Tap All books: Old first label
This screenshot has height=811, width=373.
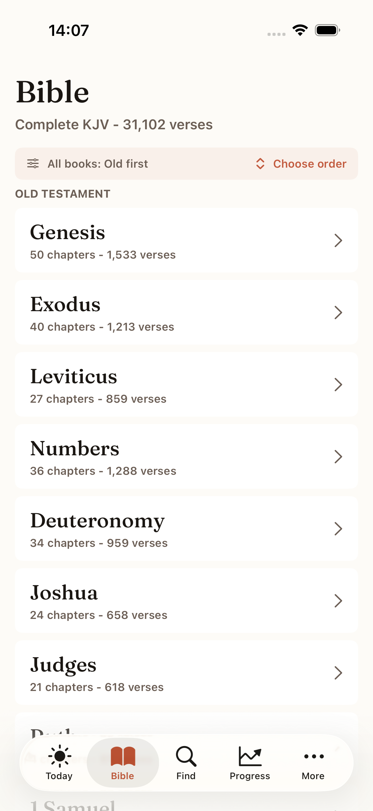tap(97, 164)
